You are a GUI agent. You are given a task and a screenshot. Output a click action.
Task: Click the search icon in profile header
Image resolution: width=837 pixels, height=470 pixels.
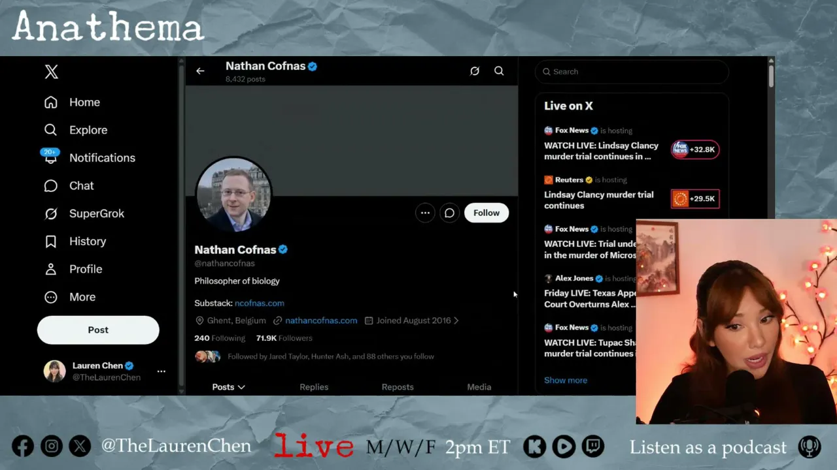point(499,71)
